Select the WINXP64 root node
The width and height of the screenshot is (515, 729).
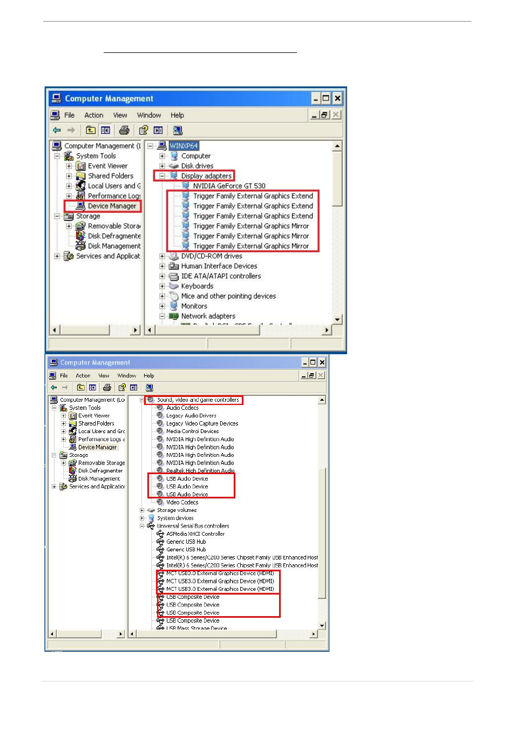tap(184, 146)
